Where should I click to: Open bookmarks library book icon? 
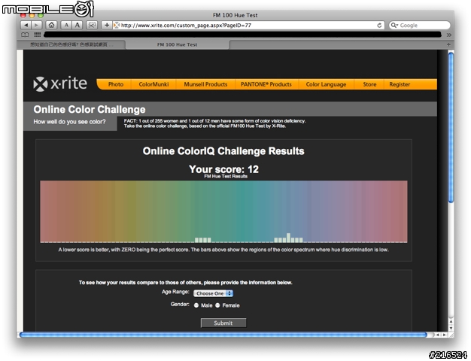[x=25, y=35]
